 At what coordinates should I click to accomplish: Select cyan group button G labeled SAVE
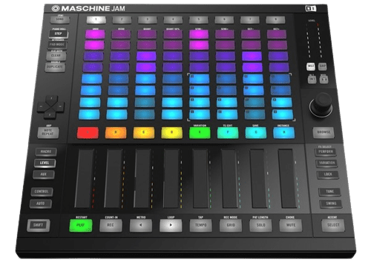point(256,132)
